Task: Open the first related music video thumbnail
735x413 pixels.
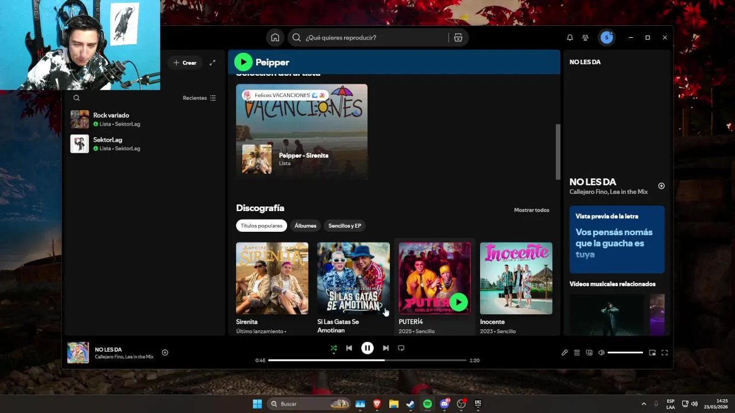Action: click(607, 314)
